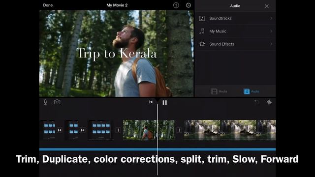Viewport: 315px width, 177px height.
Task: Close the Audio panel
Action: 266,6
